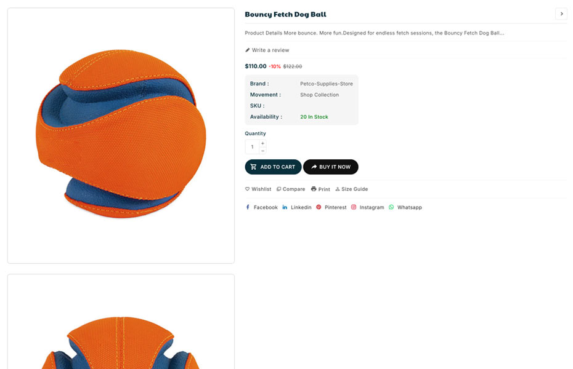Click the Write a review pencil icon

(248, 50)
